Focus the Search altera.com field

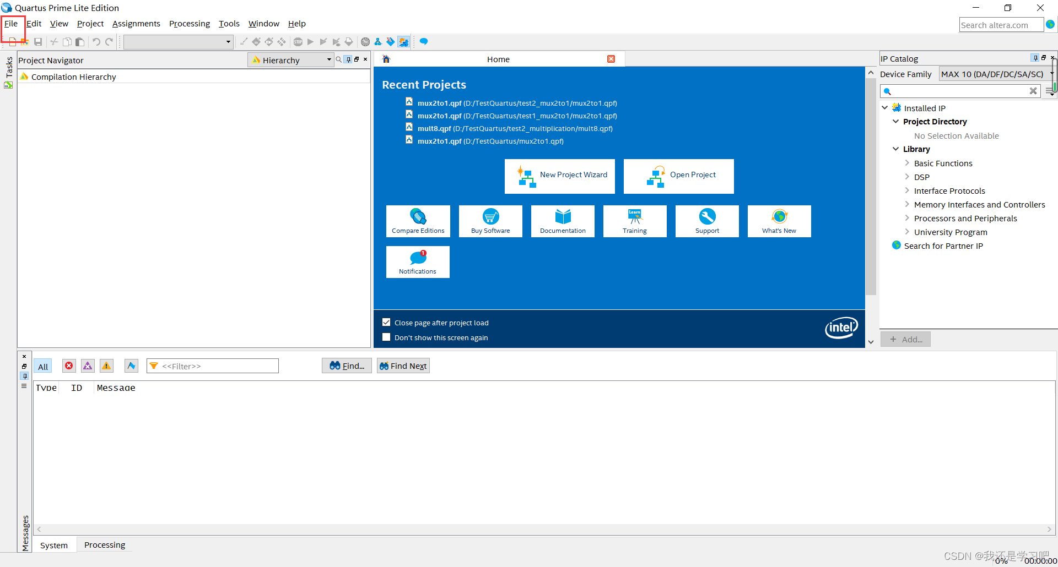click(1001, 25)
